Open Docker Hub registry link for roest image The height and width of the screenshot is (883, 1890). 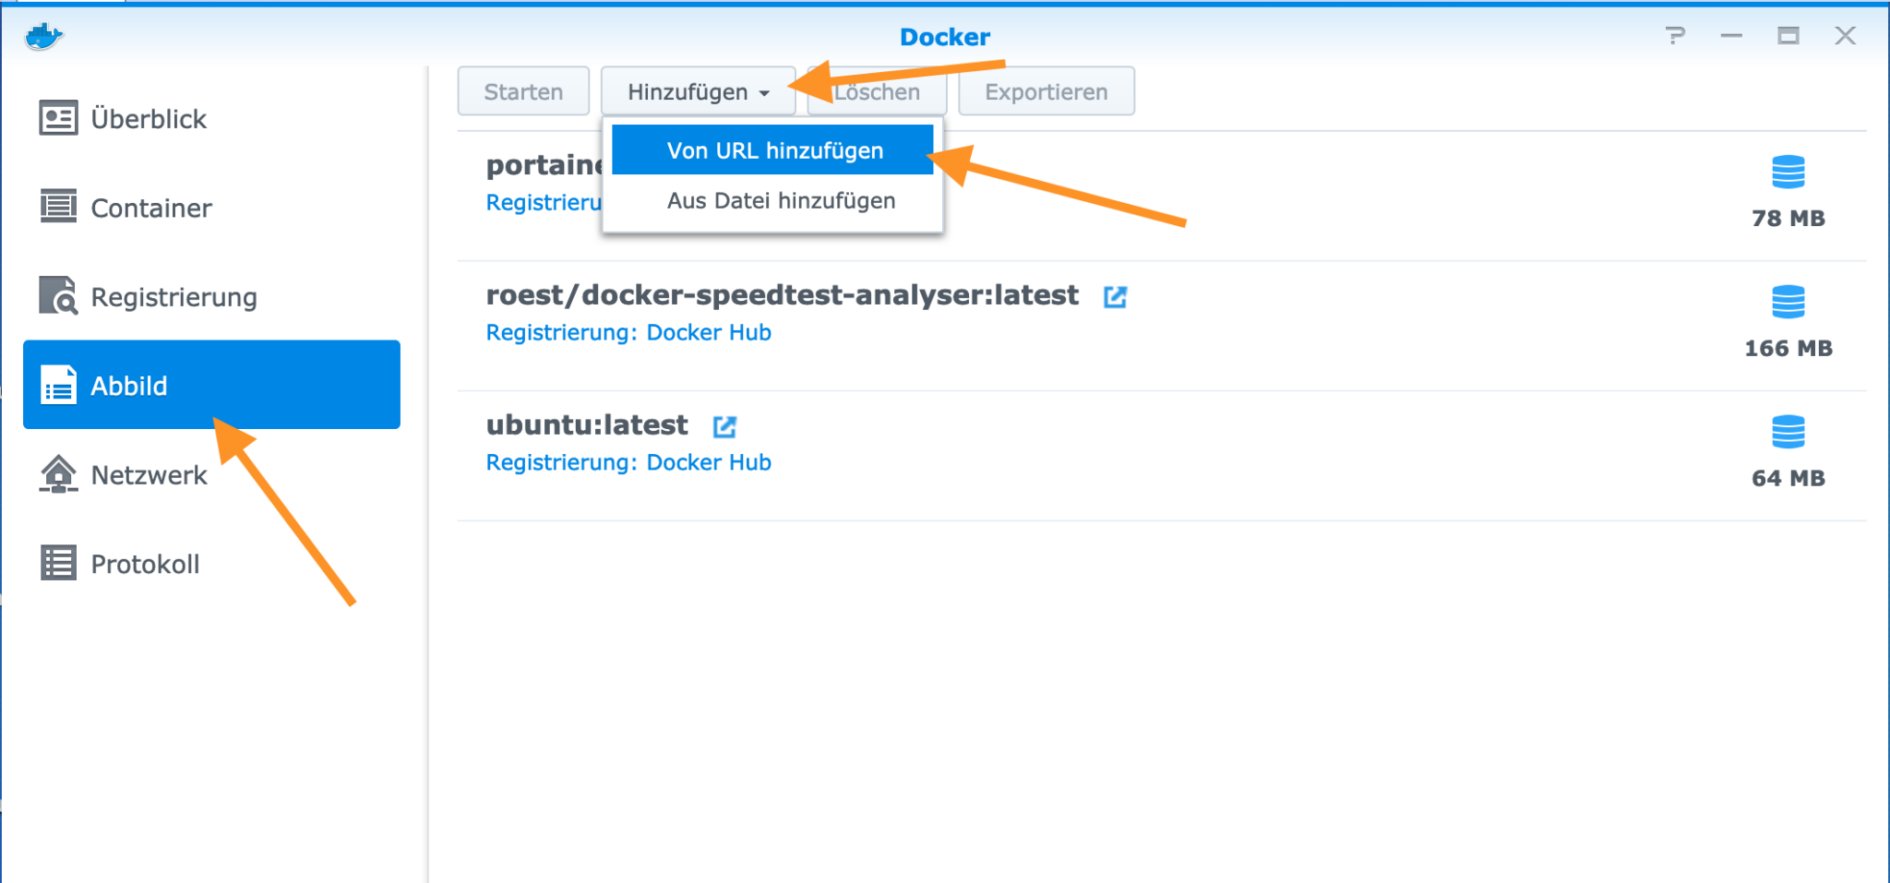[x=709, y=332]
